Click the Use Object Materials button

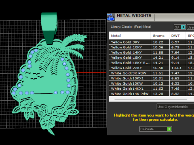coord(175,107)
